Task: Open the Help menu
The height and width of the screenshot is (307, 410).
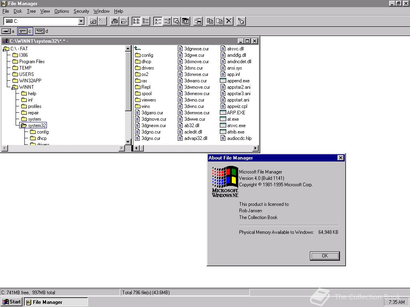Action: [x=119, y=11]
